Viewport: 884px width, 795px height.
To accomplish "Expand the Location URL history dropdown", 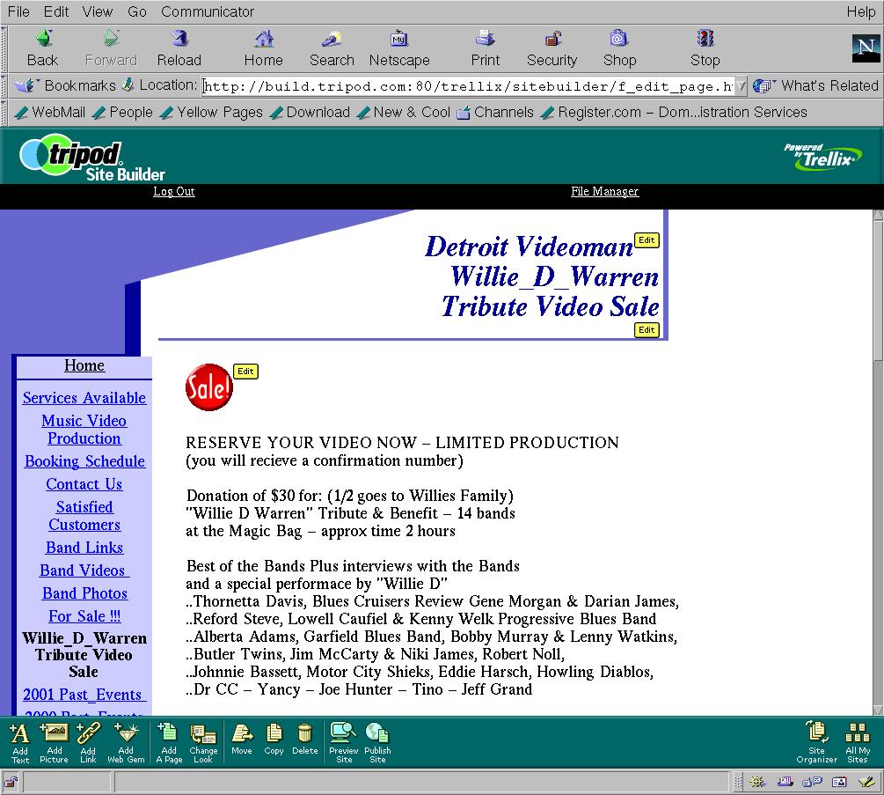I will pos(742,85).
